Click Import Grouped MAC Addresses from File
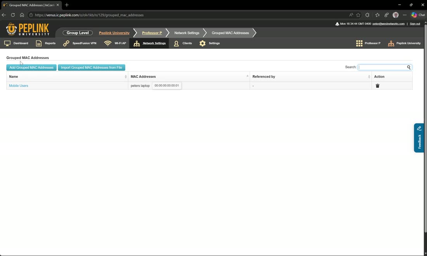The image size is (427, 256). (92, 67)
